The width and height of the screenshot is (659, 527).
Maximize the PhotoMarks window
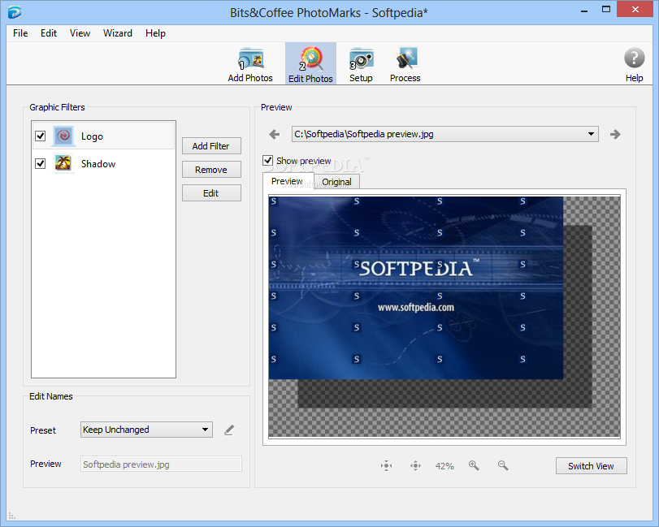point(605,10)
